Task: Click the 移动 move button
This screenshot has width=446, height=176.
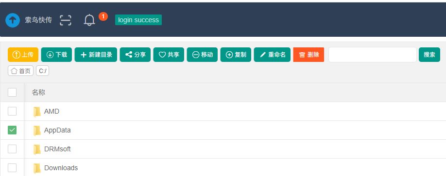Action: tap(202, 55)
